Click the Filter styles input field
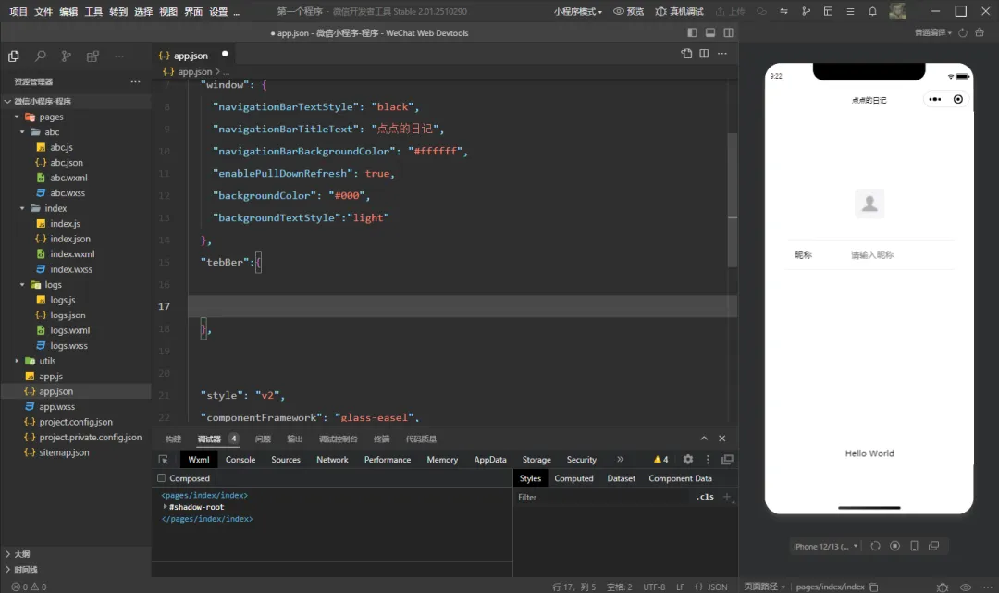The width and height of the screenshot is (999, 593). point(602,498)
